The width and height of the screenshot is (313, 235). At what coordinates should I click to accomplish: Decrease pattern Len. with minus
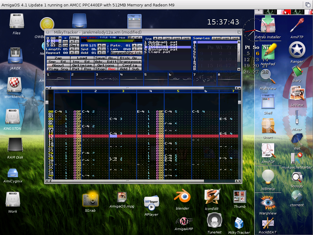[140, 49]
